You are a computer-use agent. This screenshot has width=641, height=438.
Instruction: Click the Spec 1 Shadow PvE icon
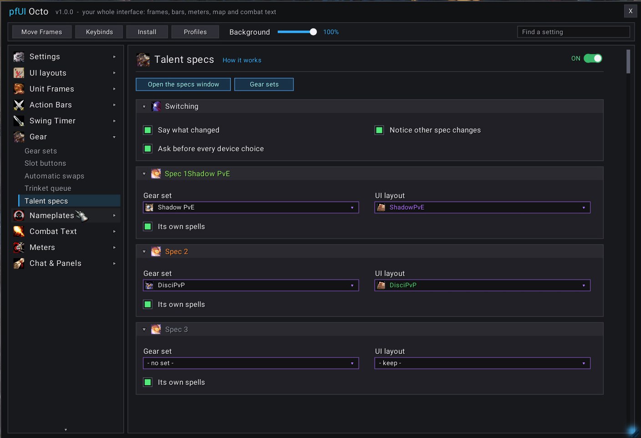coord(156,173)
